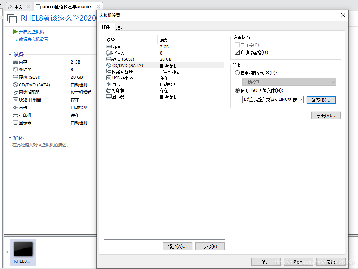Click hard disk icon in main window device panel
Image resolution: width=358 pixels, height=269 pixels.
pyautogui.click(x=15, y=77)
